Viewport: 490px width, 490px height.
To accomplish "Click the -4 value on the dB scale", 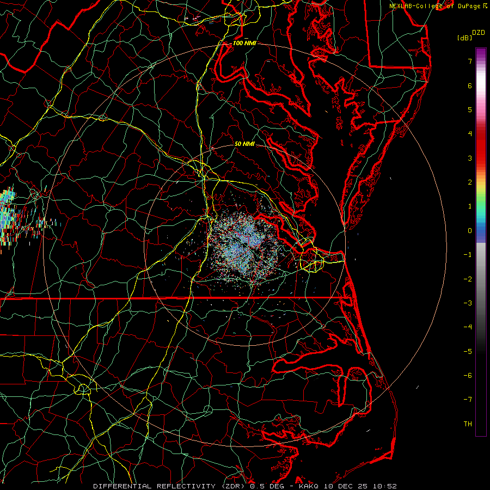I will point(468,327).
